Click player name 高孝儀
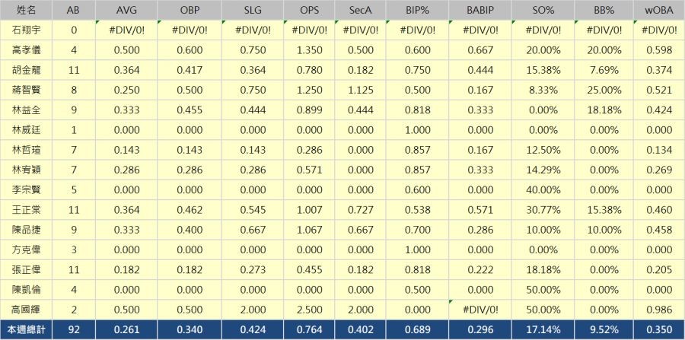 pos(27,50)
